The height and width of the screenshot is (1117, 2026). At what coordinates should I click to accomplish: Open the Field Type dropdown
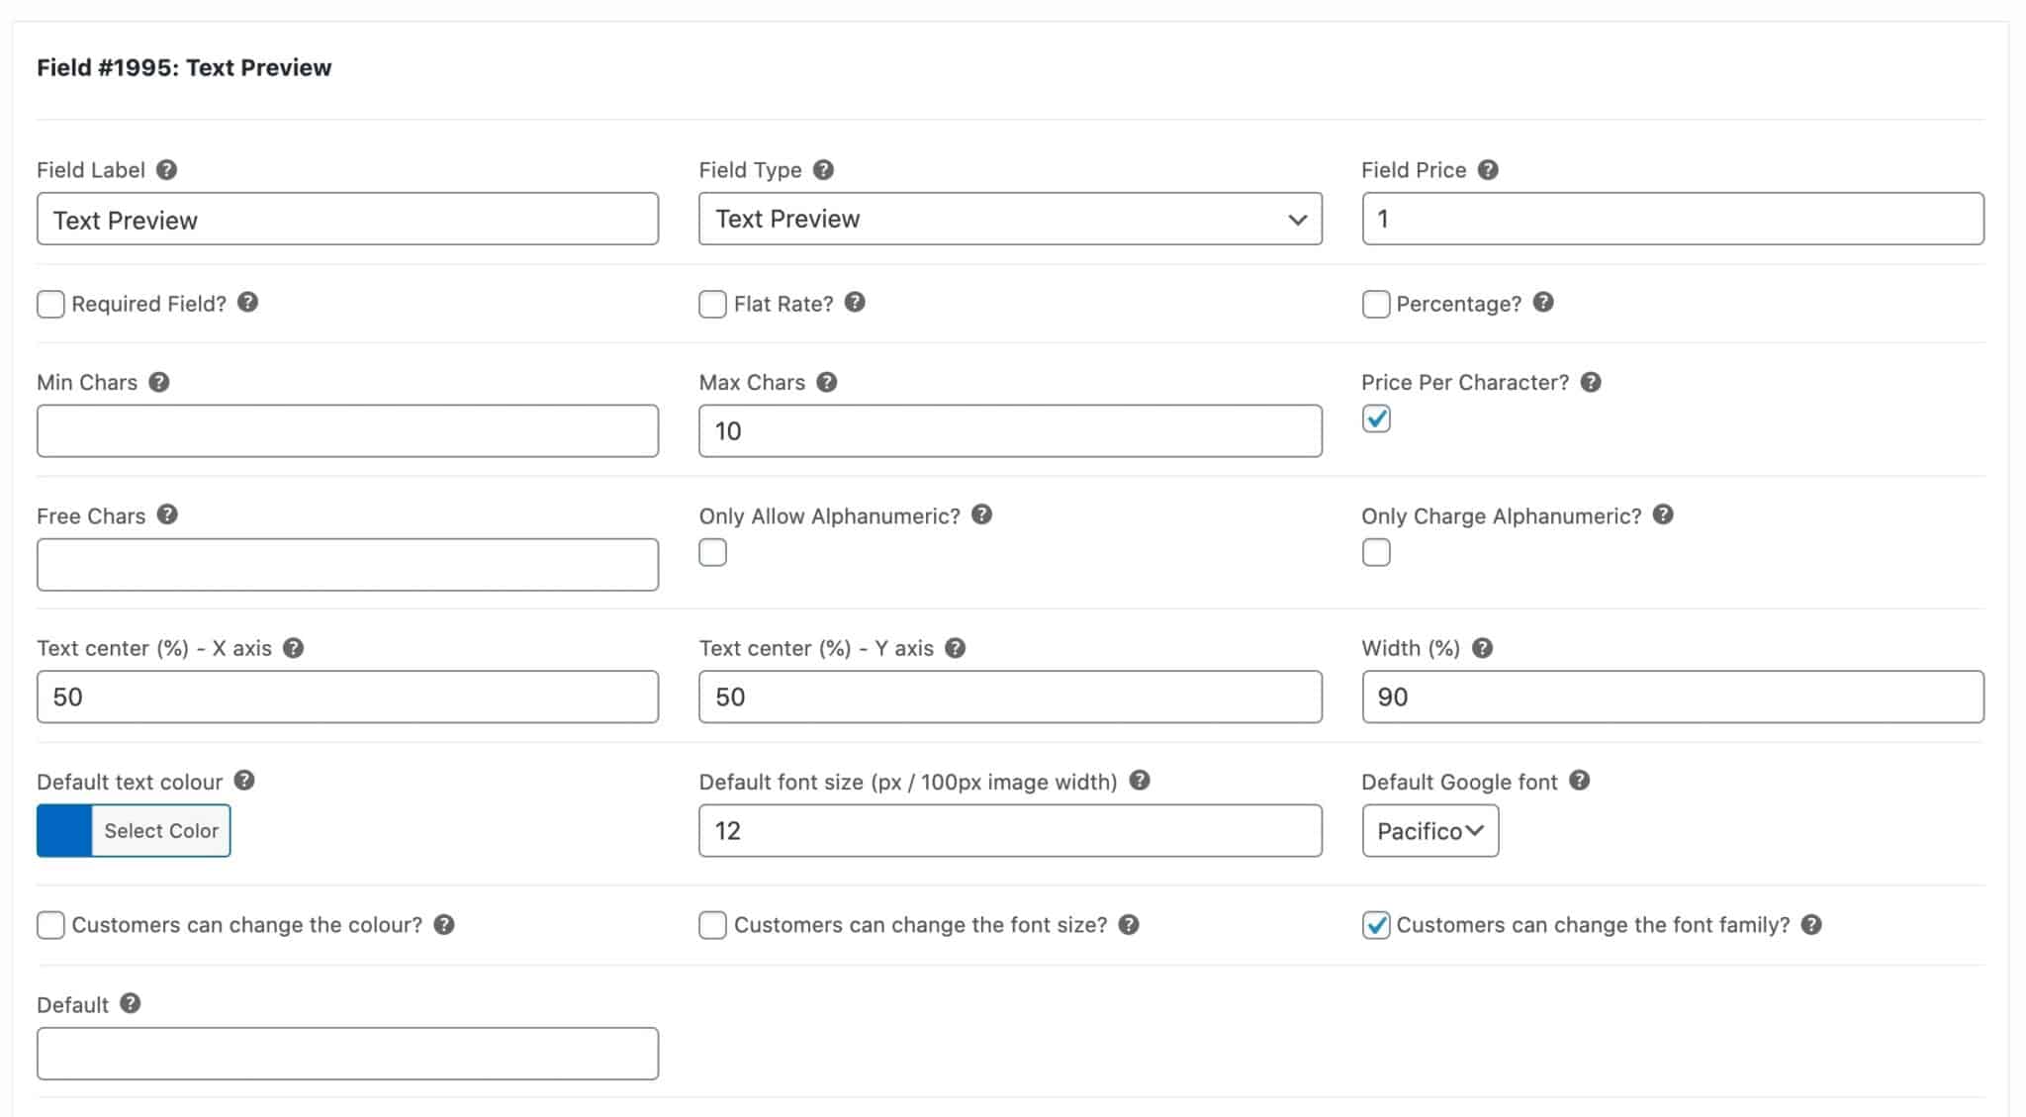[x=1009, y=219]
